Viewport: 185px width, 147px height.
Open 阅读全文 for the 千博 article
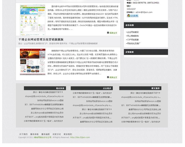click(x=113, y=77)
